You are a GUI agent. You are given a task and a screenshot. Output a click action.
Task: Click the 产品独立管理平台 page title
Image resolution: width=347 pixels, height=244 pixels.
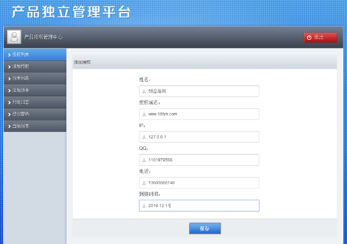click(71, 12)
